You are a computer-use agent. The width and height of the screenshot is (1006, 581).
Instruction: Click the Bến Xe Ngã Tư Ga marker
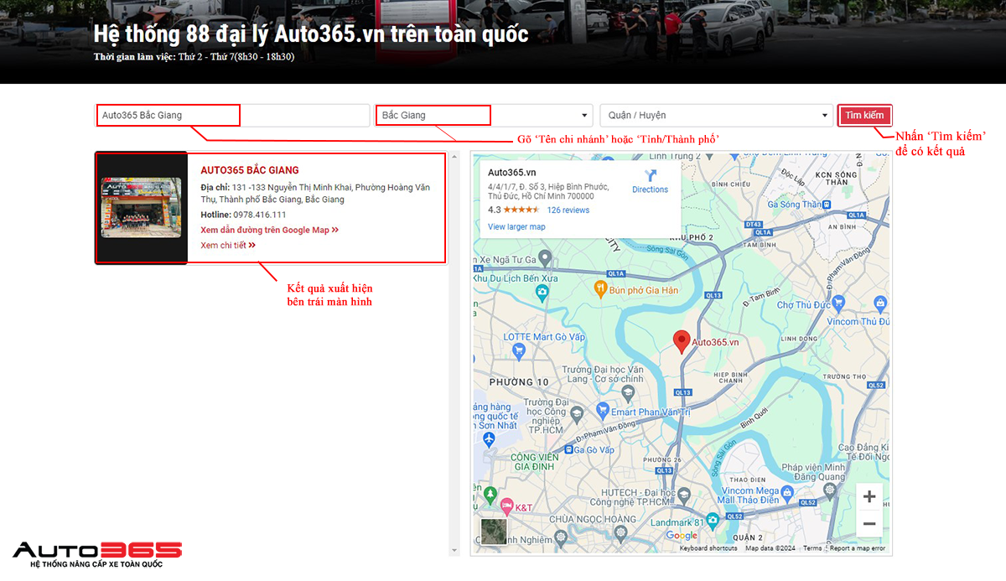click(544, 257)
